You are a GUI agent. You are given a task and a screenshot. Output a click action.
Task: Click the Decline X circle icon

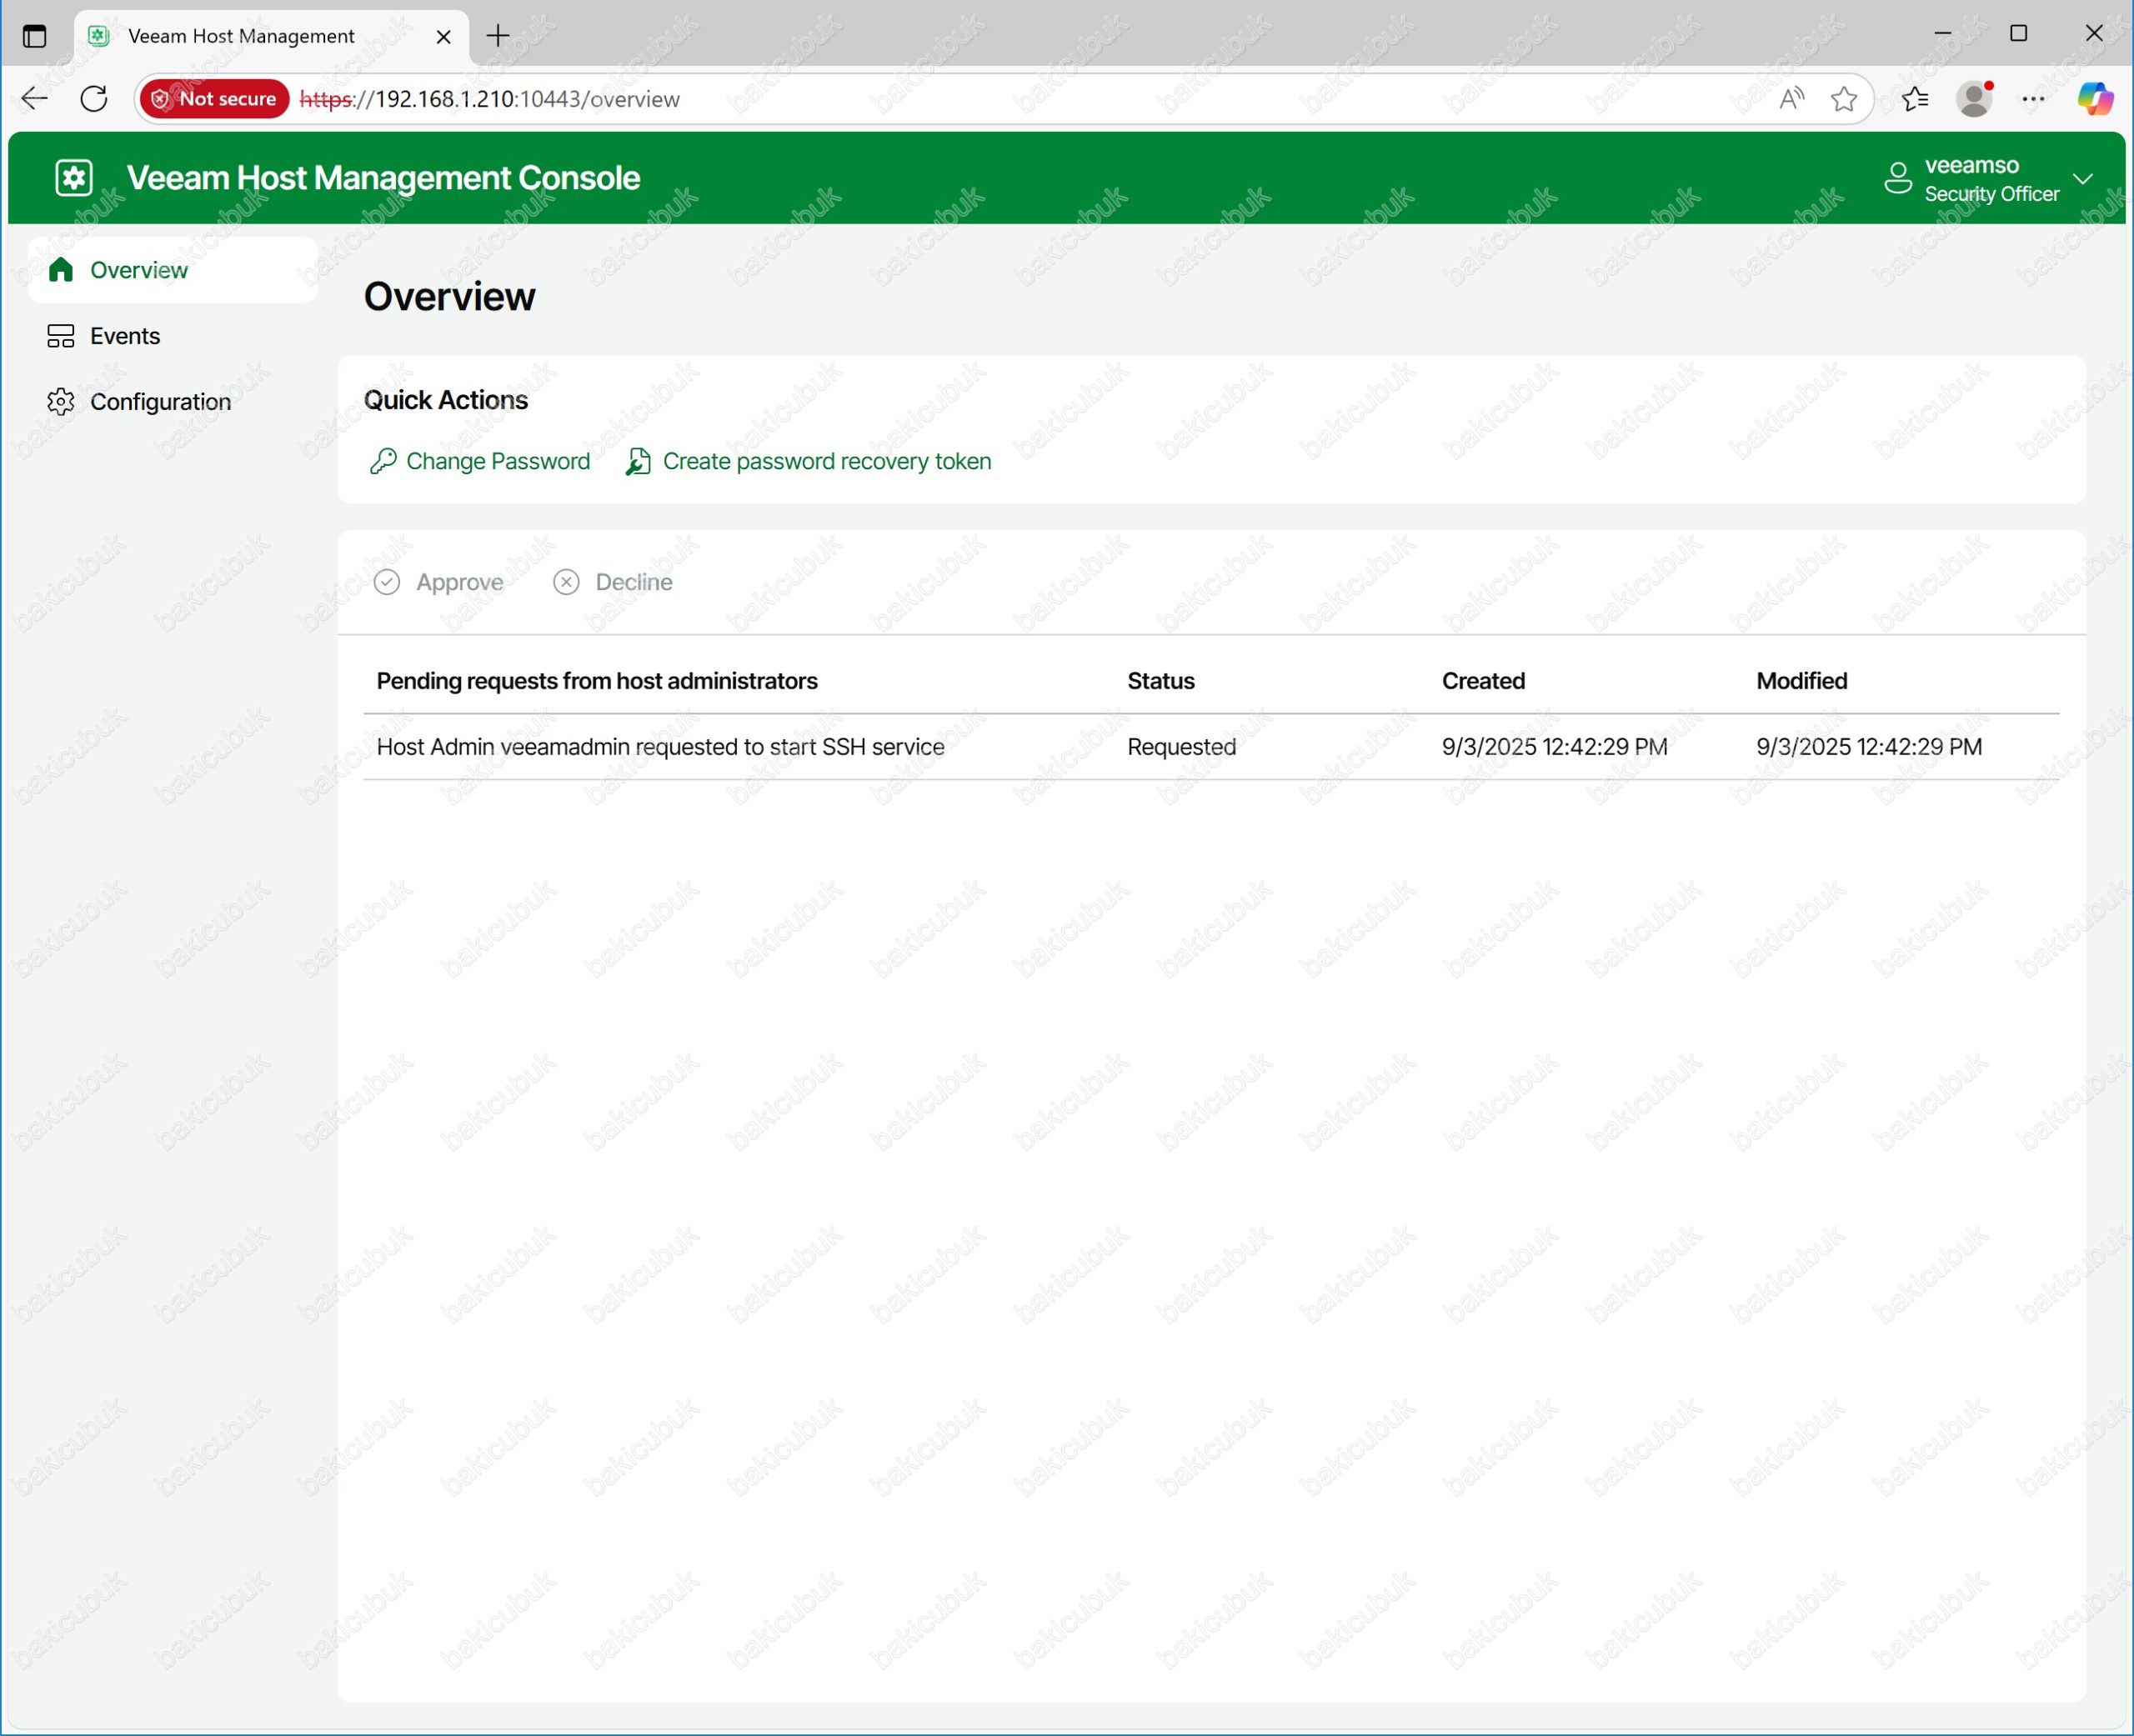click(566, 582)
